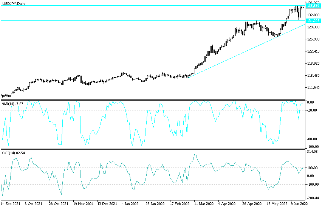Click the 0.00 level in %R panel
Image resolution: width=325 pixels, height=208 pixels.
click(311, 102)
